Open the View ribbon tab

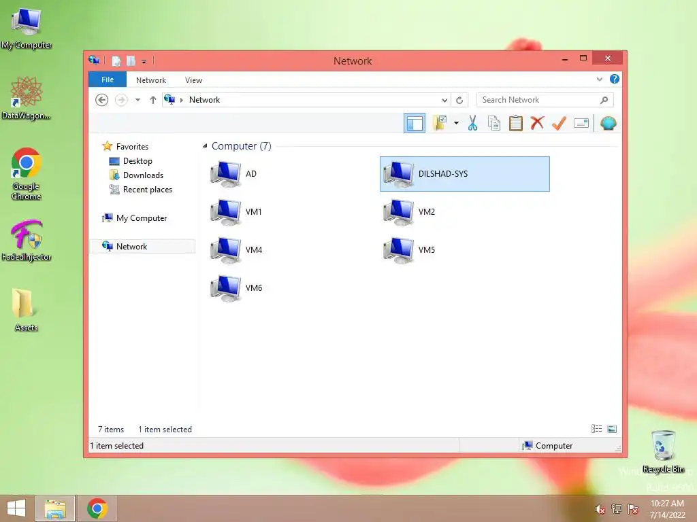point(193,80)
